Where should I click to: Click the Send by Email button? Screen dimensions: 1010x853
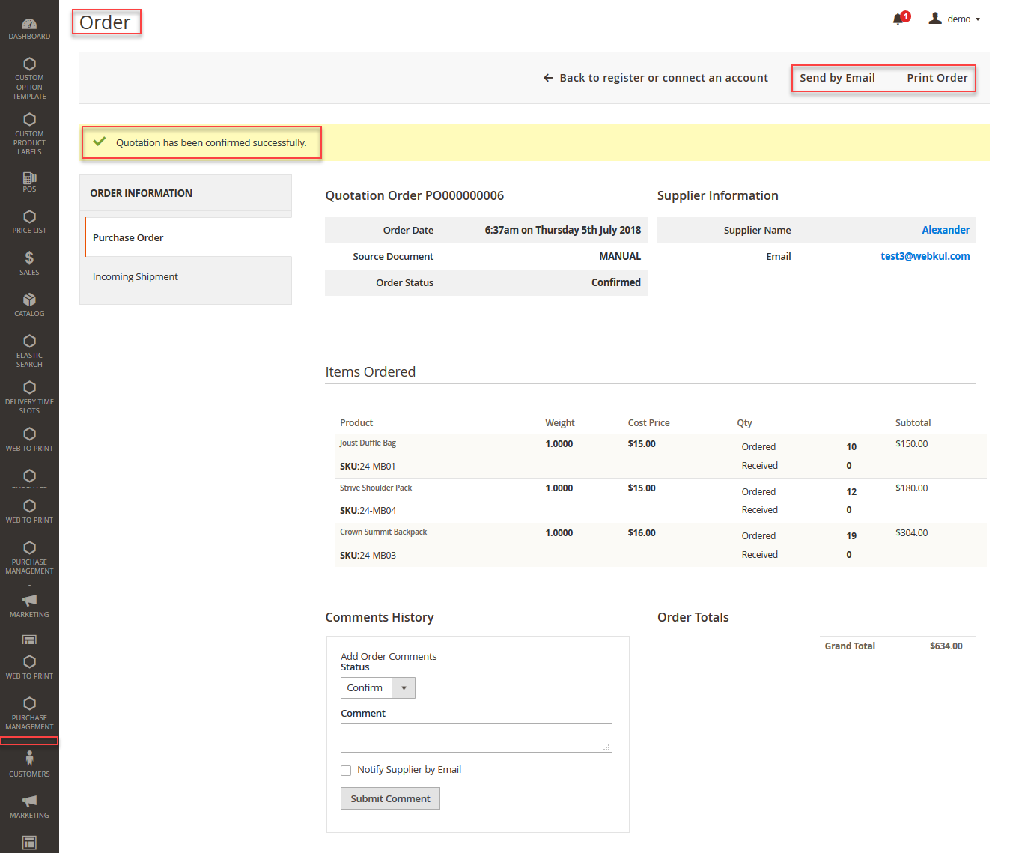pos(837,78)
